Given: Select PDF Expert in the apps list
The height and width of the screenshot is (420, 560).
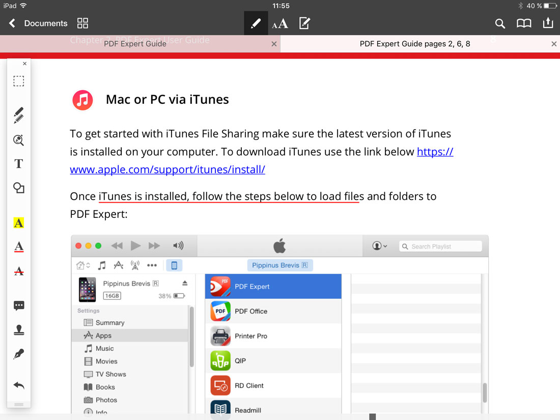Looking at the screenshot, I should [x=273, y=287].
